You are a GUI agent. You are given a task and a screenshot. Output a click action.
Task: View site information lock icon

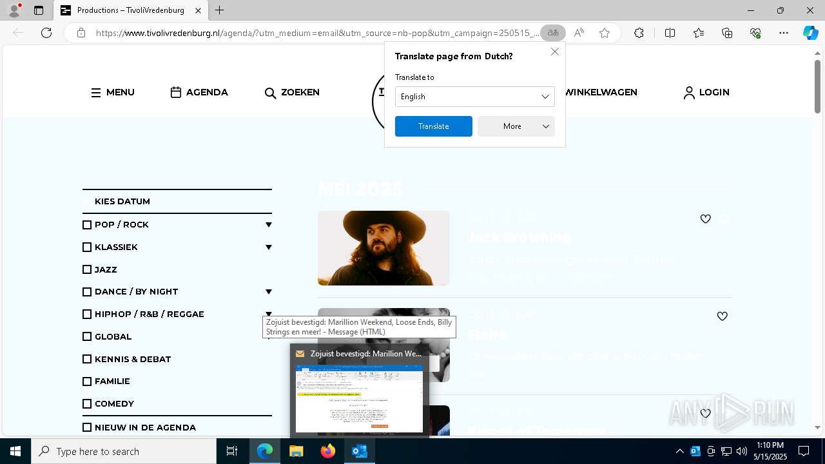tap(81, 33)
